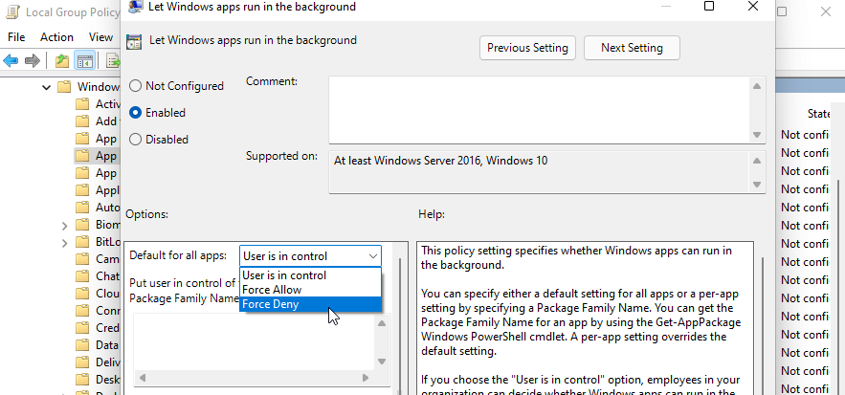This screenshot has width=845, height=395.
Task: Open the File menu
Action: 15,37
